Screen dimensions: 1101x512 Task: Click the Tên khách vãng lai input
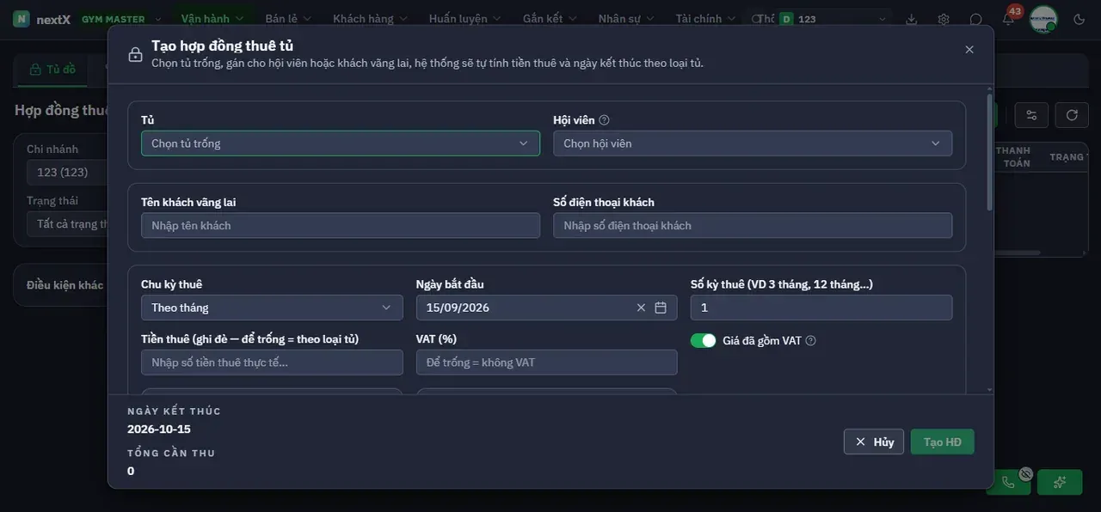click(341, 225)
